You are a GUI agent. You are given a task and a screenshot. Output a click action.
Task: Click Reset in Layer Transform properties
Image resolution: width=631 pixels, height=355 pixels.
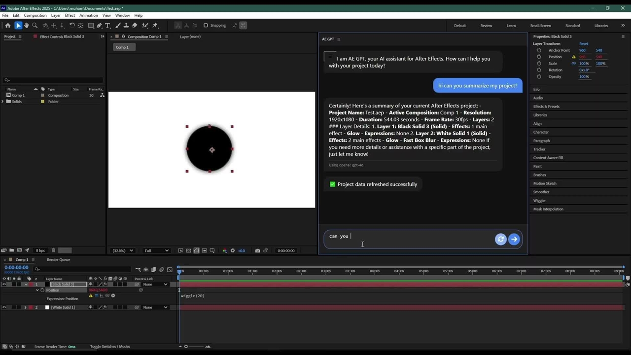(583, 43)
